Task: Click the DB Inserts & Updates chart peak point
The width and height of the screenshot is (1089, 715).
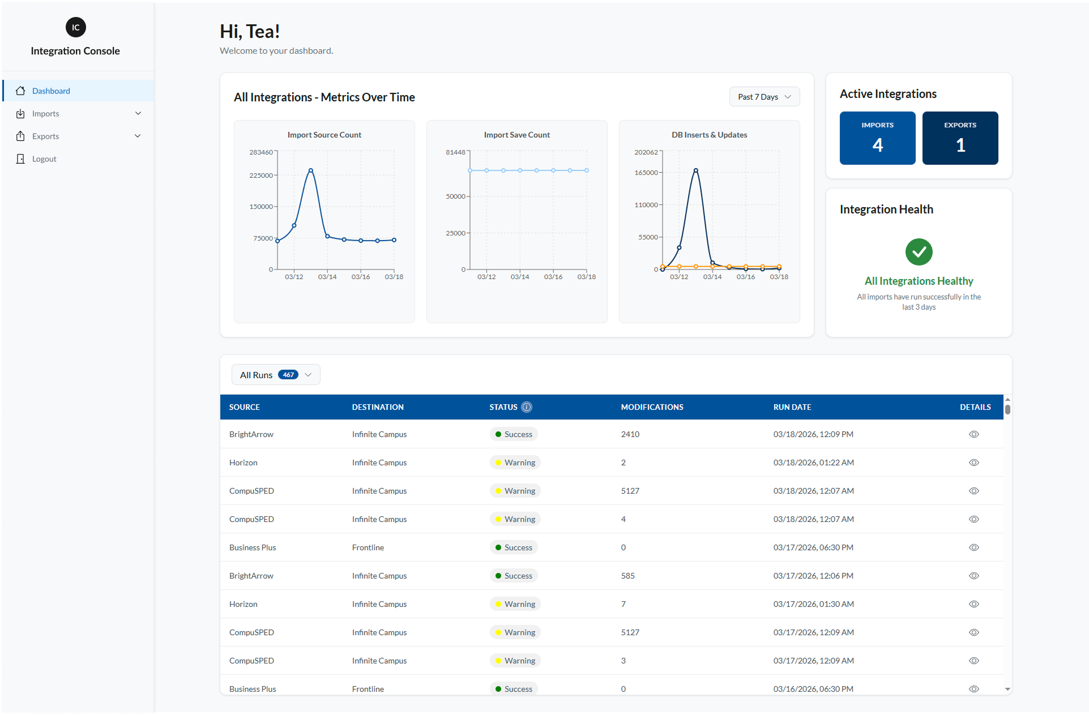Action: [696, 170]
